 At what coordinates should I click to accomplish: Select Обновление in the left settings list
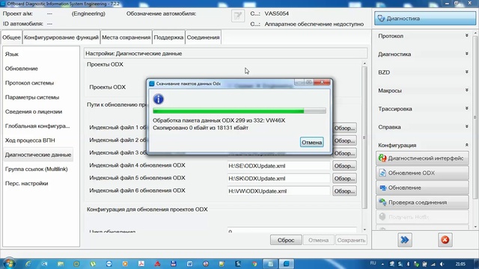pos(22,69)
